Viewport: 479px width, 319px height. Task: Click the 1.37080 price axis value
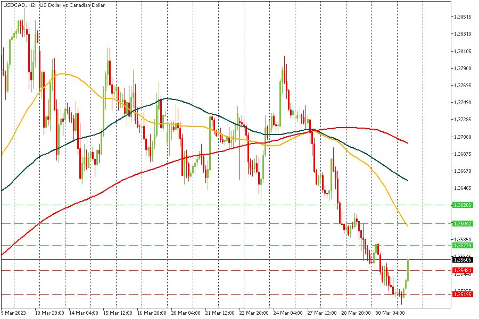click(x=463, y=137)
